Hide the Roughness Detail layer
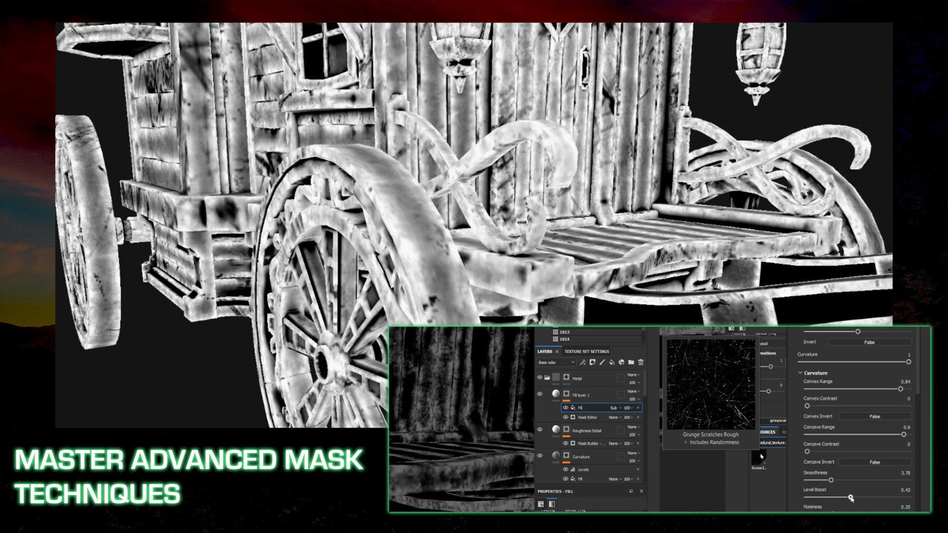 (x=540, y=428)
